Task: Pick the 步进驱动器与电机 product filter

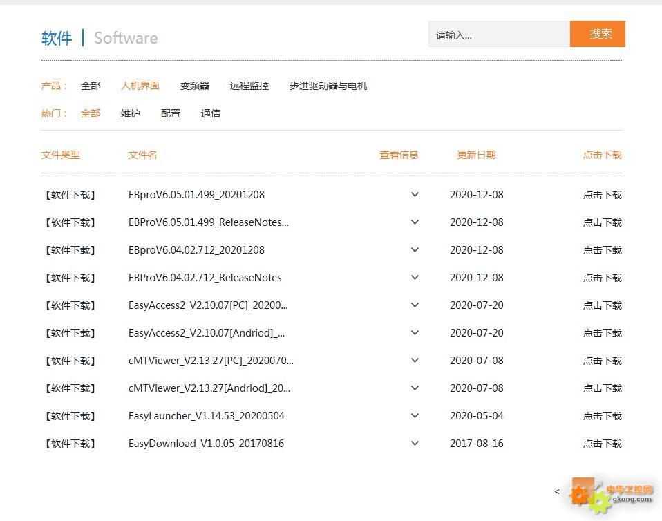Action: [328, 86]
